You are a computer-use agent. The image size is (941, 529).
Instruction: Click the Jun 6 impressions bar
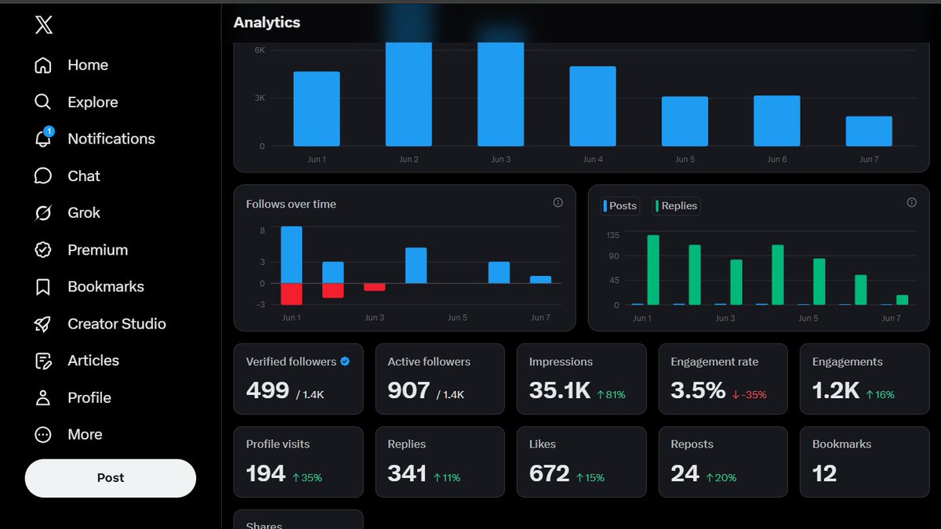[777, 121]
